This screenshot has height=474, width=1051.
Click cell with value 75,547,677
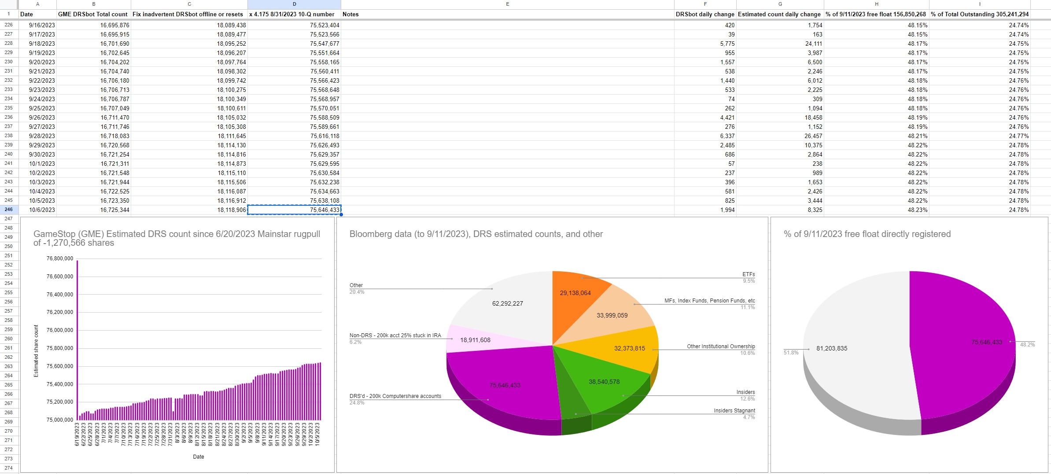(x=294, y=44)
